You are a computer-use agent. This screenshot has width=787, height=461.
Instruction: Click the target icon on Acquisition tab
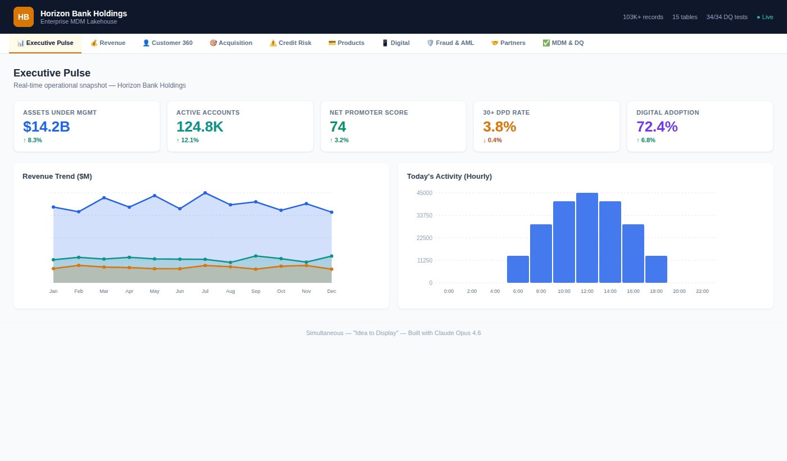click(x=213, y=43)
